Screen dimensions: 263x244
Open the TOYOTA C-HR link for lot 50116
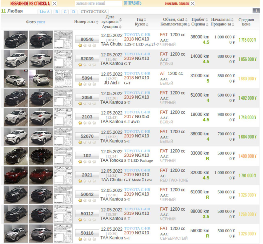pyautogui.click(x=137, y=228)
